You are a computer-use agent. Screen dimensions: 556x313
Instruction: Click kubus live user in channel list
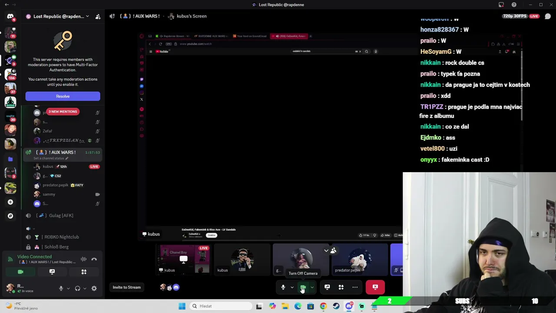tap(67, 166)
